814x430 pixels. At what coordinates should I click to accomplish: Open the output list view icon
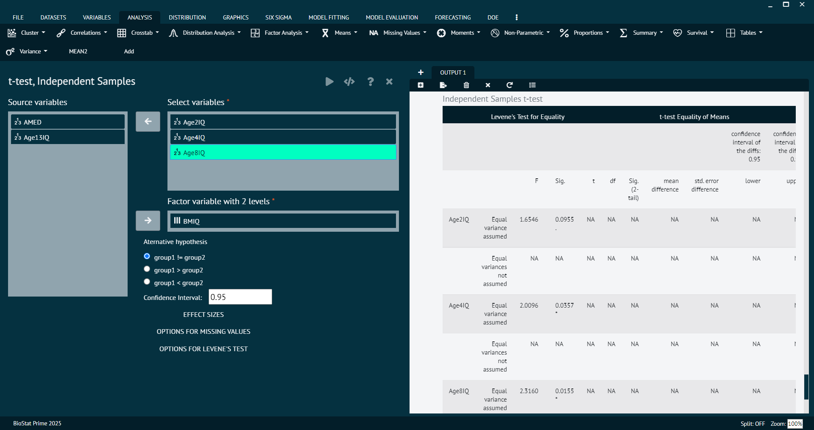532,85
